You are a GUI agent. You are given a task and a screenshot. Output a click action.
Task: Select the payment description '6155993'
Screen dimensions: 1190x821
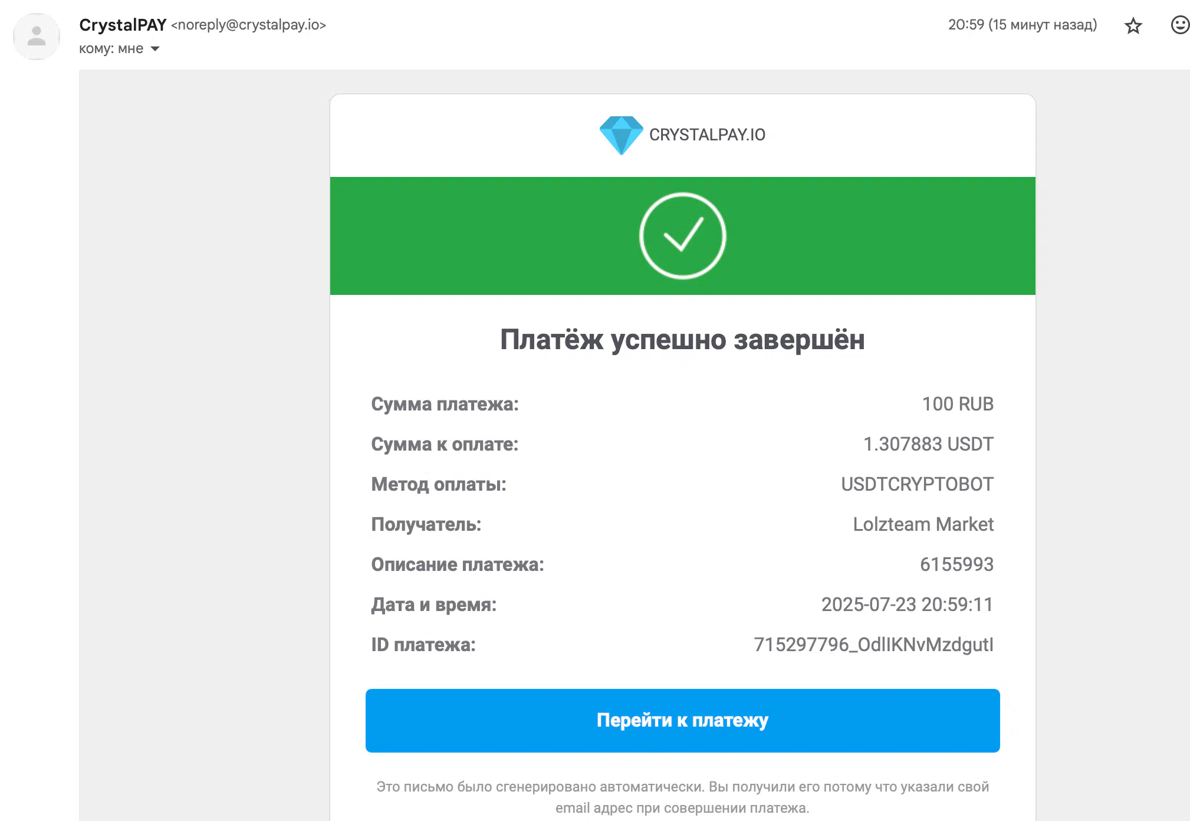956,564
